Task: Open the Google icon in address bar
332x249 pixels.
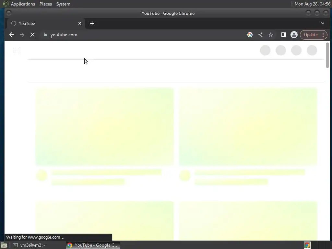Action: pyautogui.click(x=250, y=35)
